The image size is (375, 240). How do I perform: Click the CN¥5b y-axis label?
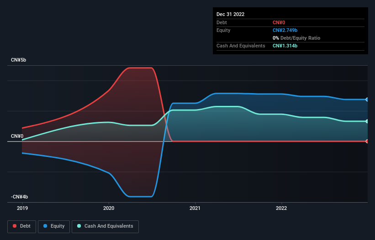[18, 60]
